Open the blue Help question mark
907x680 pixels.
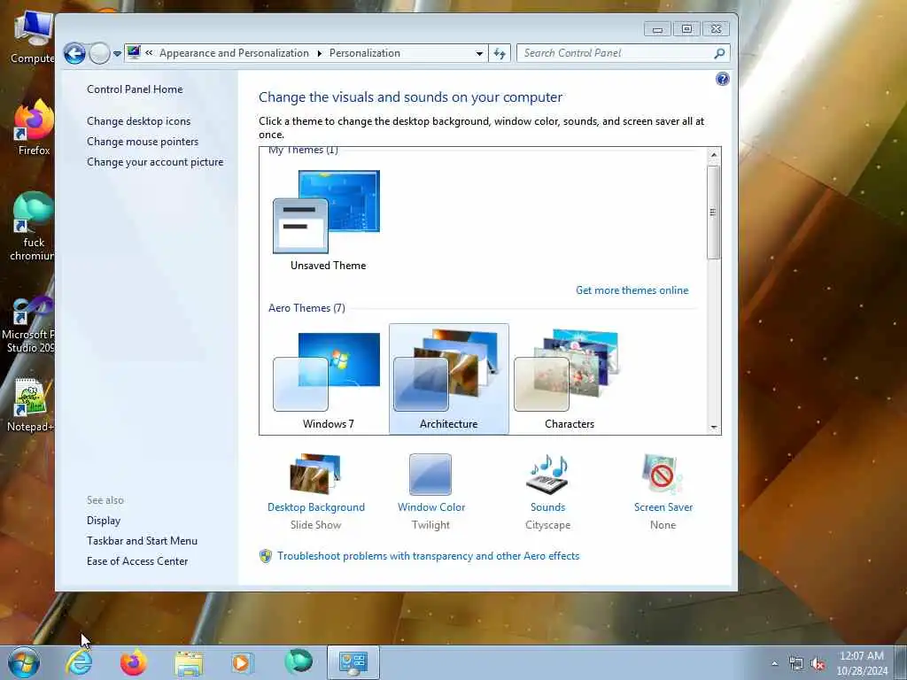coord(723,79)
